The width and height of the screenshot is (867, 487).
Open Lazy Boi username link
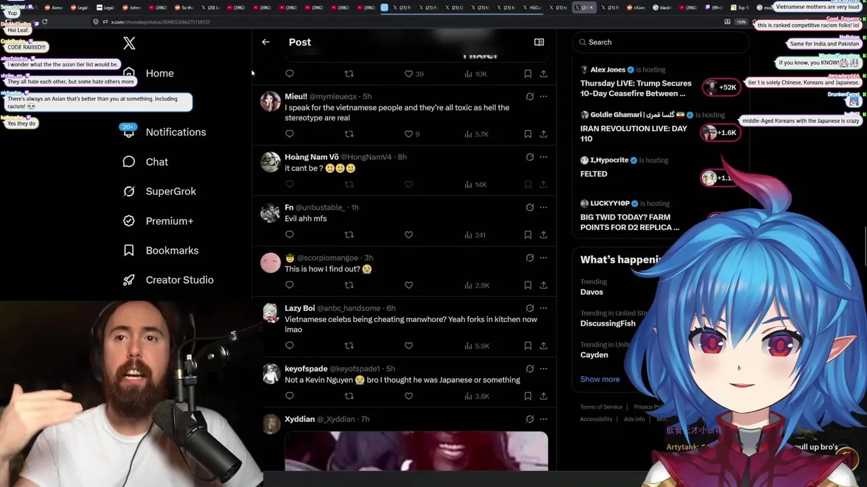click(x=299, y=308)
